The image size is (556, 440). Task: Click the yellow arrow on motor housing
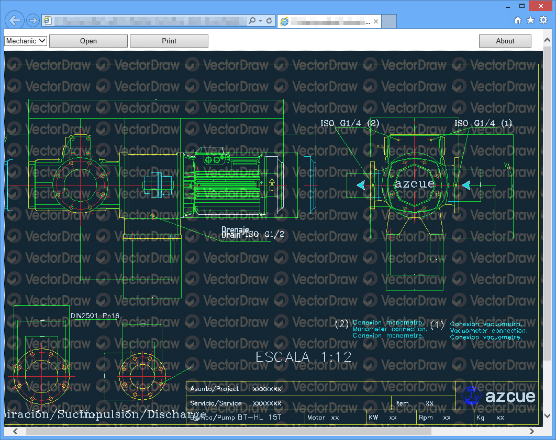(x=272, y=184)
